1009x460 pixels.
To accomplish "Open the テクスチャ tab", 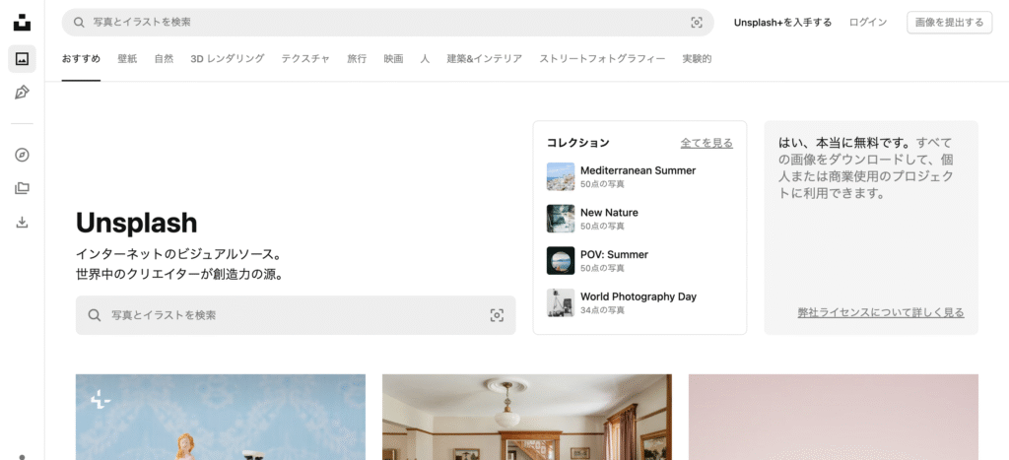I will pos(305,58).
